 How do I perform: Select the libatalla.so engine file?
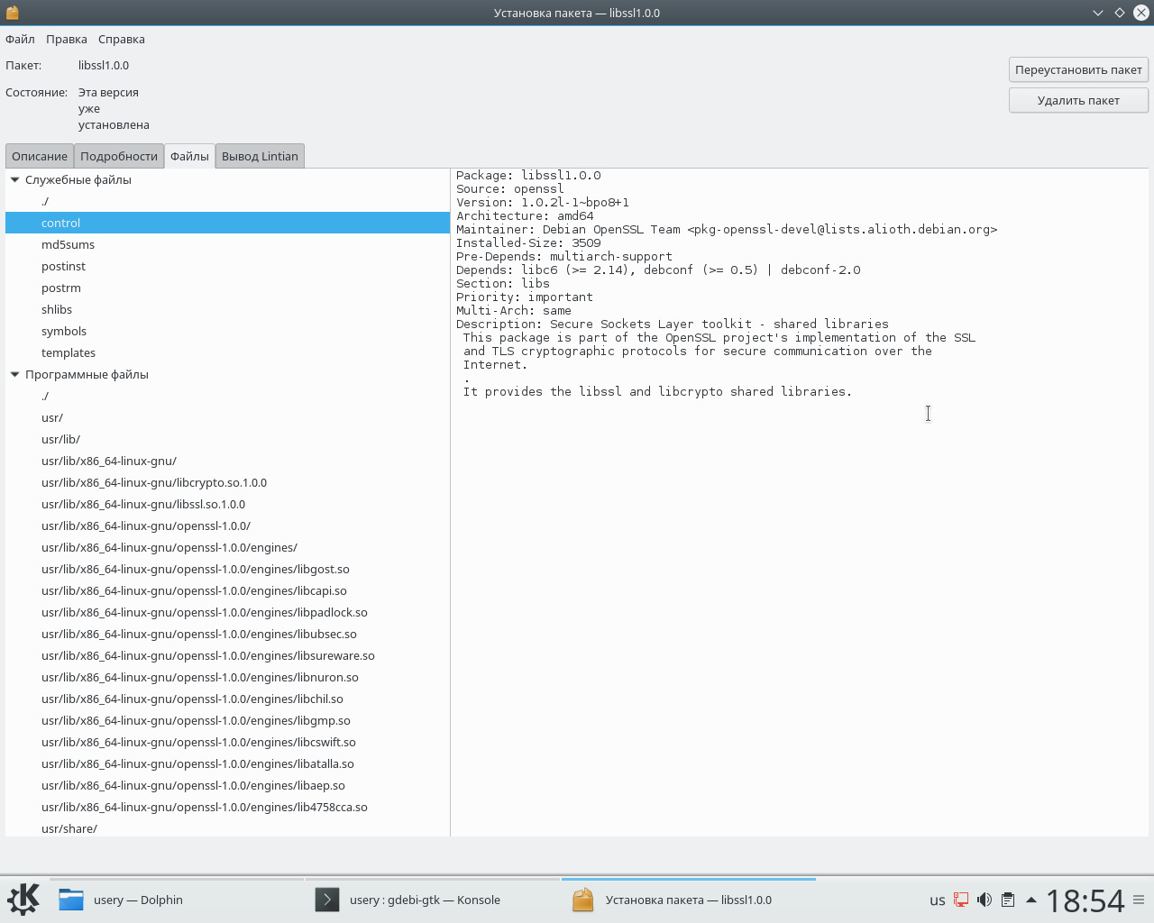(227, 763)
